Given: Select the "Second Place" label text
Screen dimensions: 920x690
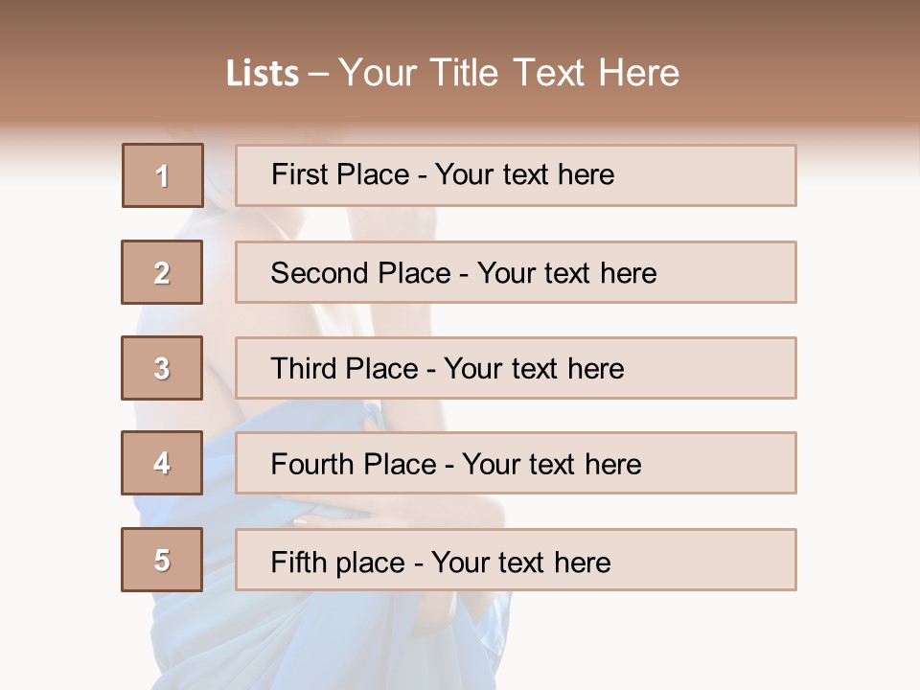Looking at the screenshot, I should click(359, 273).
